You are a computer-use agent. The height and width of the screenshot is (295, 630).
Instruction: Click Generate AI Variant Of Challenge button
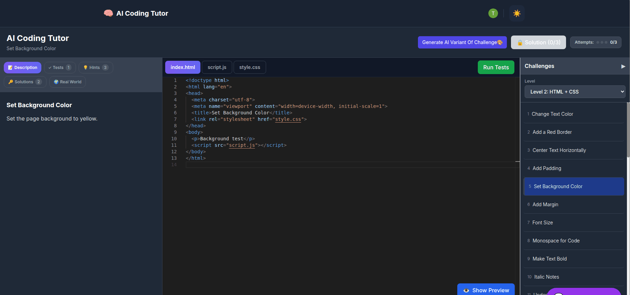(462, 42)
